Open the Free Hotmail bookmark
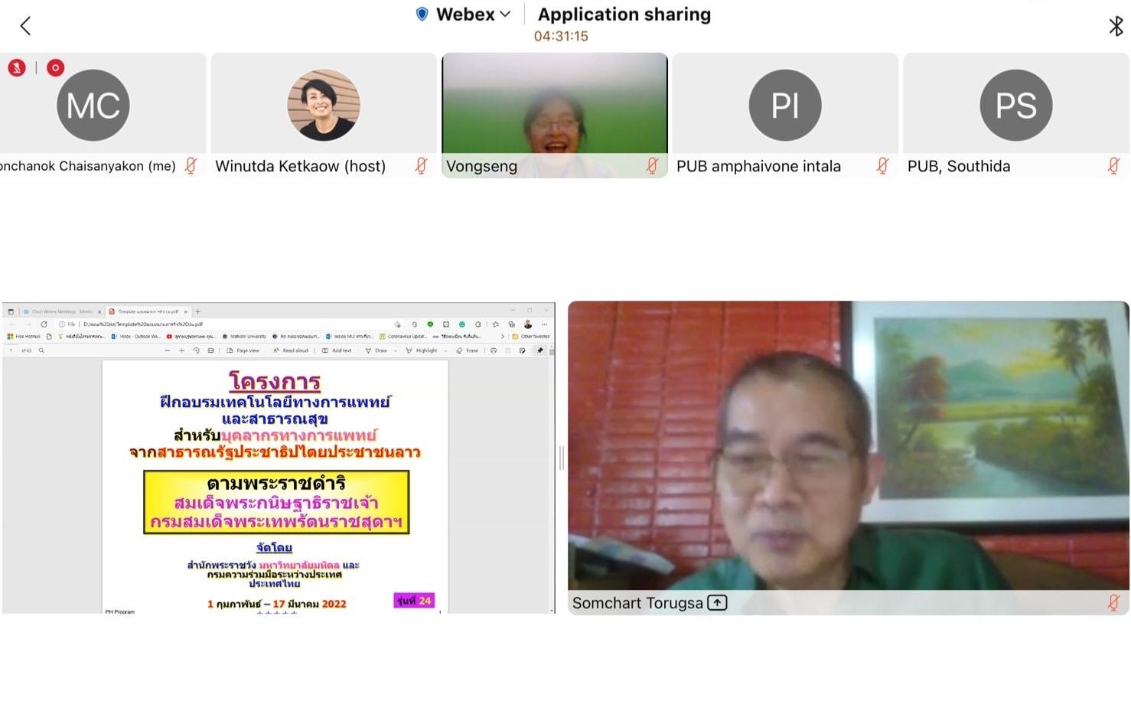The width and height of the screenshot is (1131, 727). point(24,337)
